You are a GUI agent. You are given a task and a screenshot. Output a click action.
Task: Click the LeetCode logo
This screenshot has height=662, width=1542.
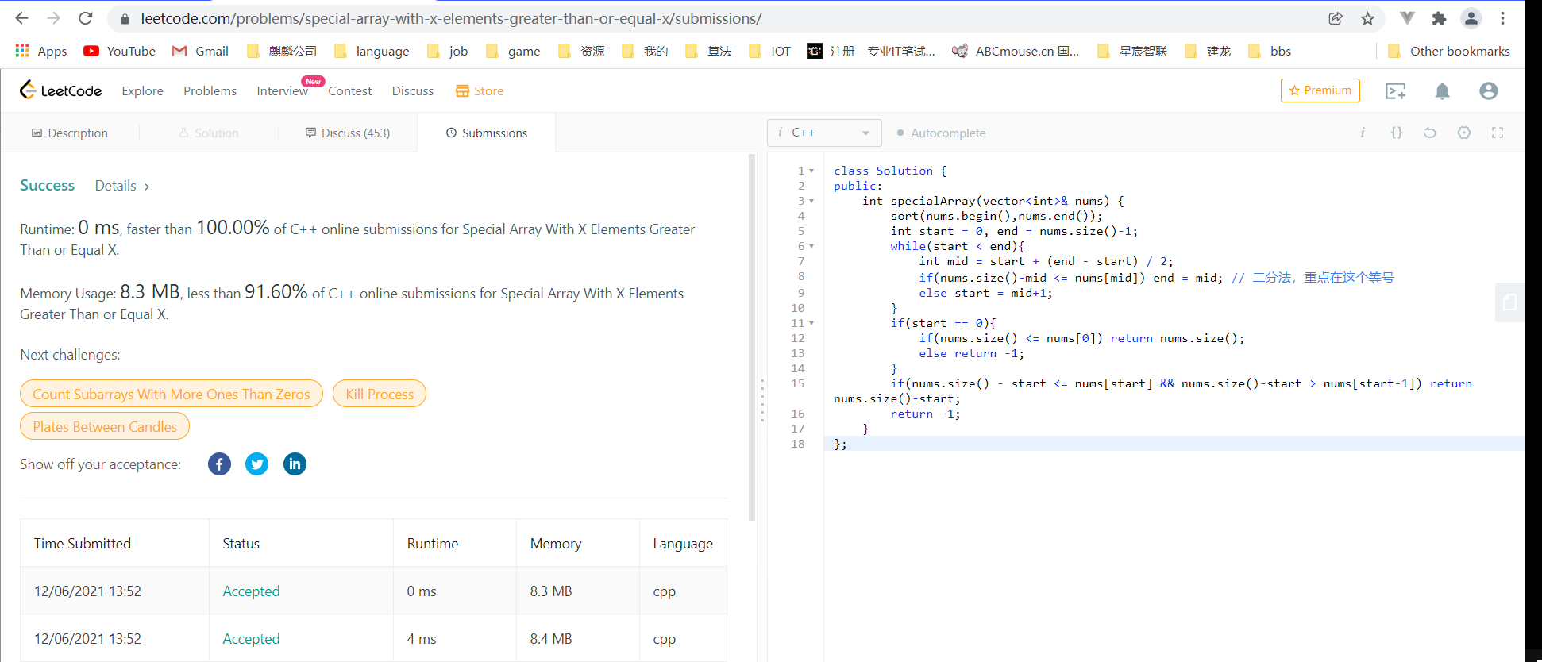(60, 90)
